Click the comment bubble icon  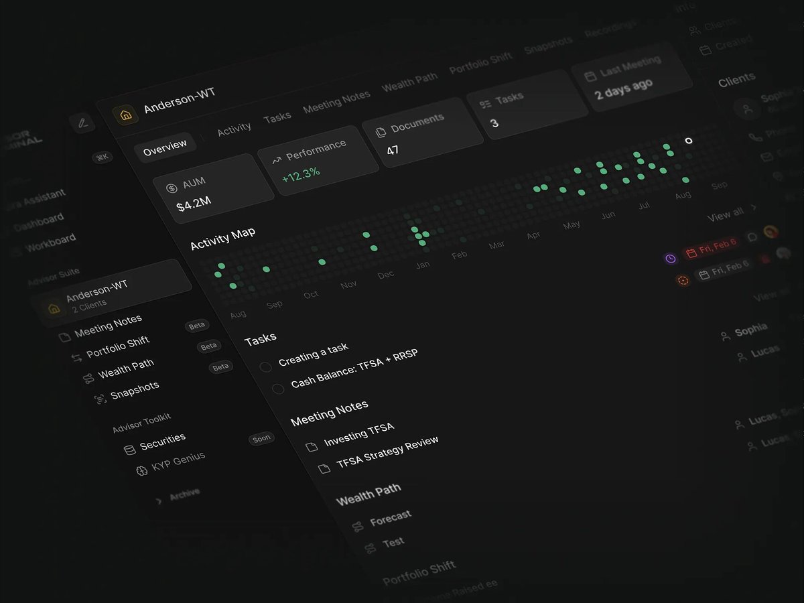752,237
